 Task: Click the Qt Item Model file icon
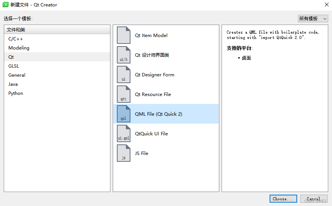[124, 35]
